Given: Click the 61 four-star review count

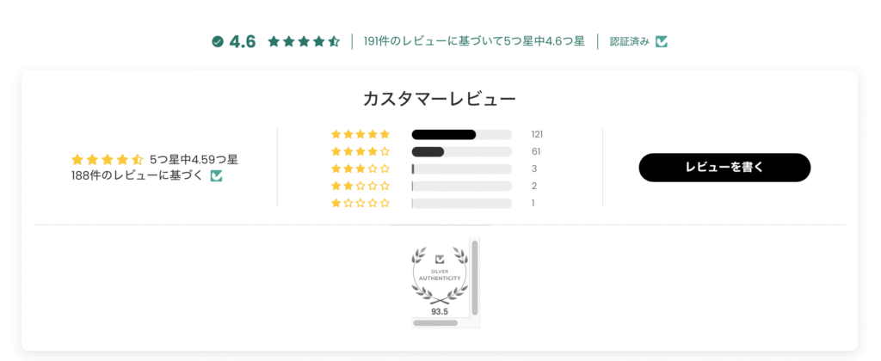Looking at the screenshot, I should 536,151.
